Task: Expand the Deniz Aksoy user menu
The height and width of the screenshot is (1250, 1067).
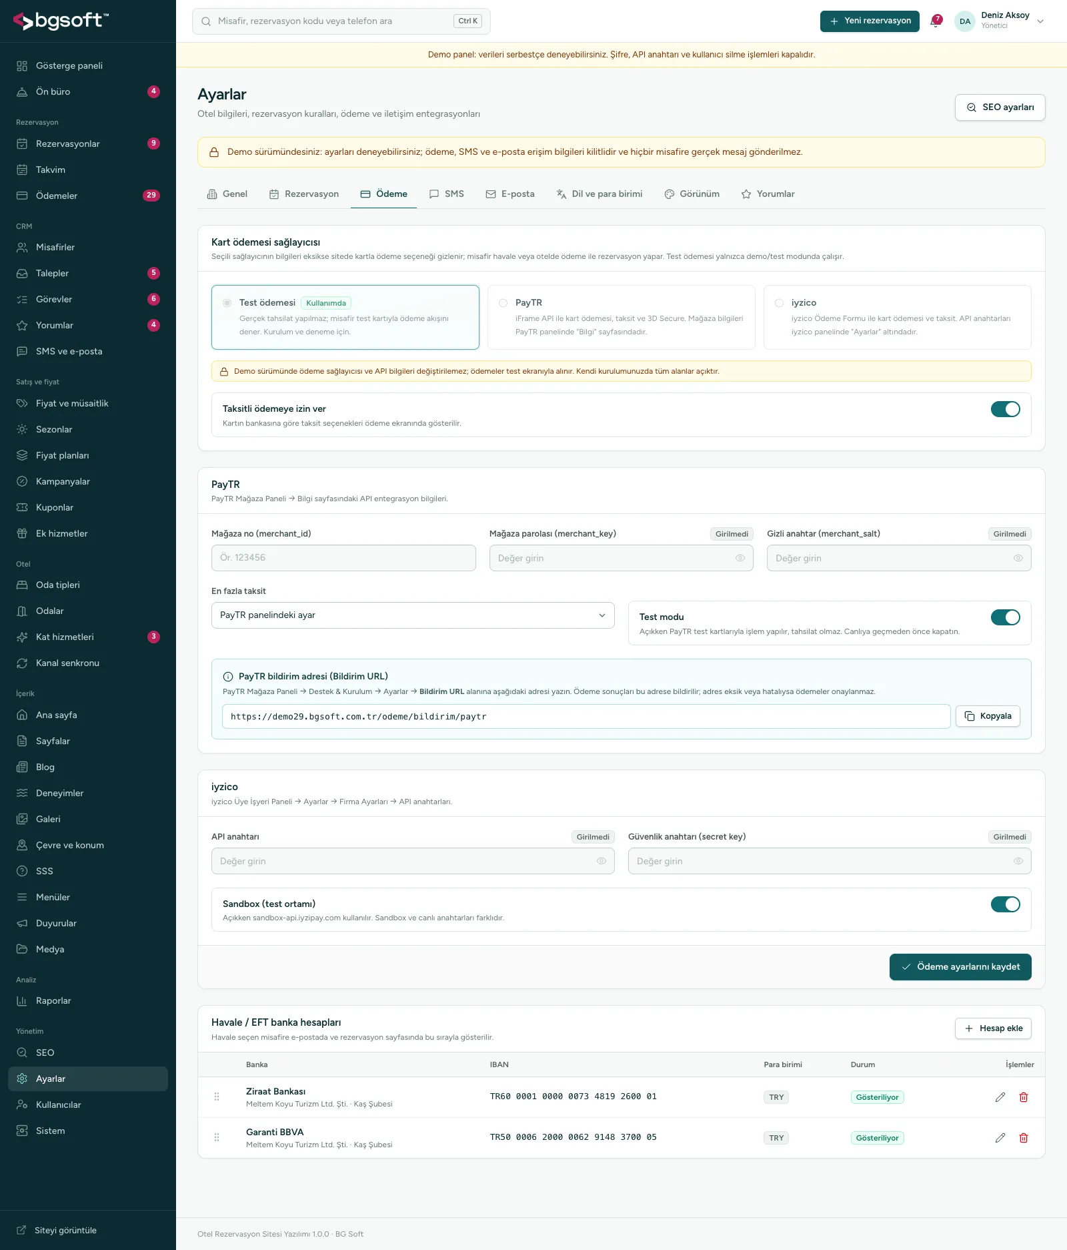Action: 1000,21
